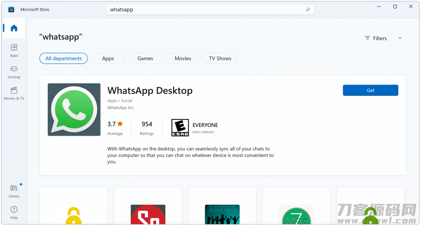The image size is (421, 226).
Task: Click the Filters chevron arrow
Action: [x=400, y=38]
